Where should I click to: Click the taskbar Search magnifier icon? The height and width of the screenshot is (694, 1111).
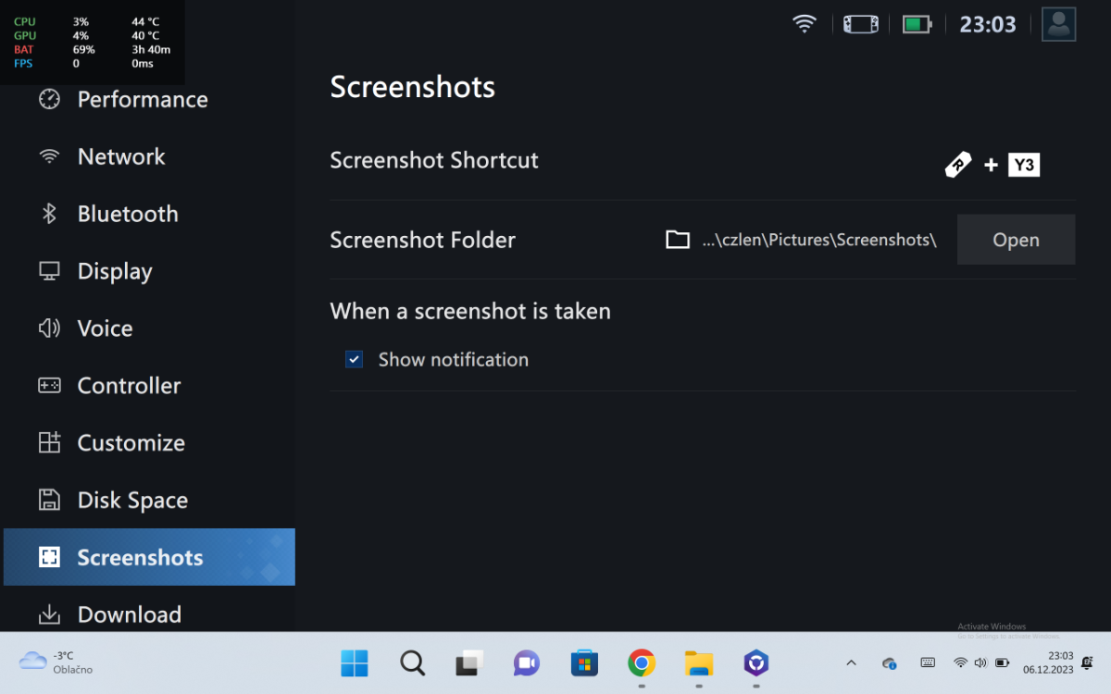[412, 663]
